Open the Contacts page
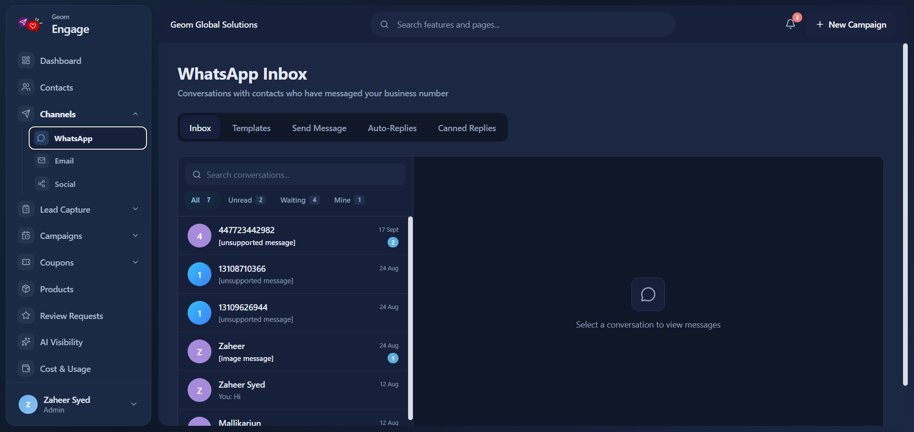 [78, 87]
